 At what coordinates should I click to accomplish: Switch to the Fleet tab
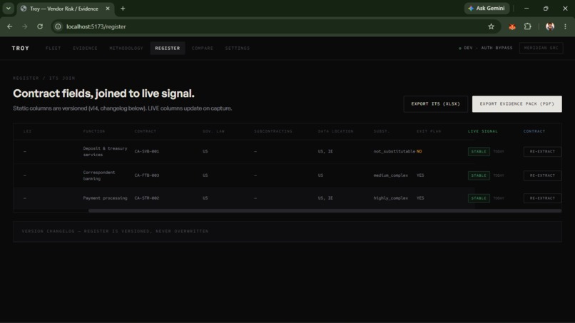pos(54,48)
